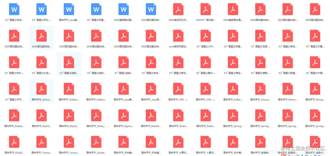Open the PDF 面向字节_Netty

[96, 115]
